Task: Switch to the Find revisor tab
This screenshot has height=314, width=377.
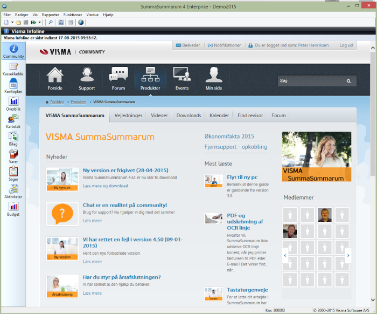Action: [250, 115]
